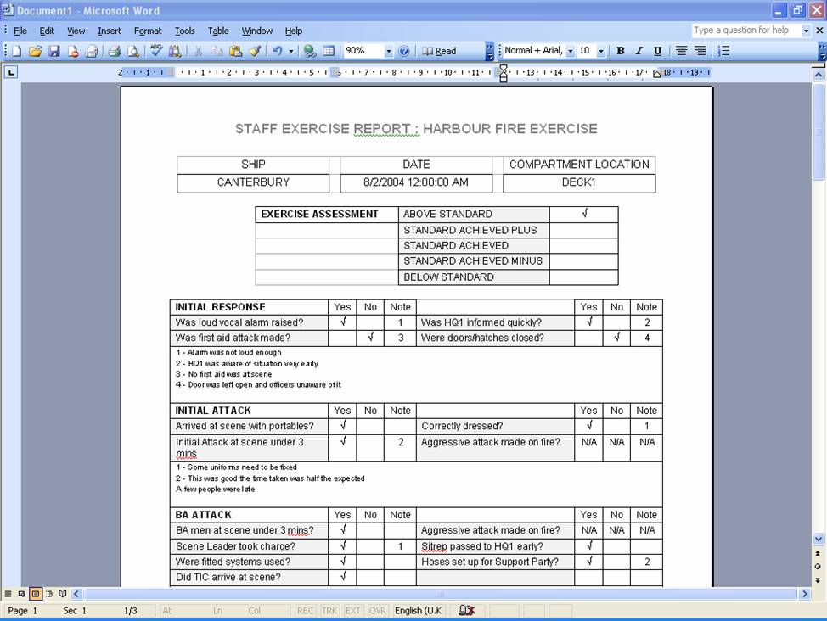Screen dimensions: 827x621
Task: Select the Format Painter brush
Action: pyautogui.click(x=255, y=51)
